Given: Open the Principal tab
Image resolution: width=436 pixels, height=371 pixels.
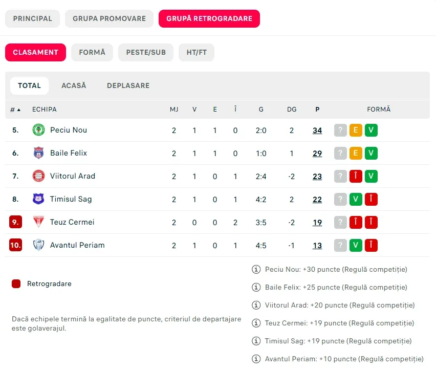Looking at the screenshot, I should click(x=33, y=18).
